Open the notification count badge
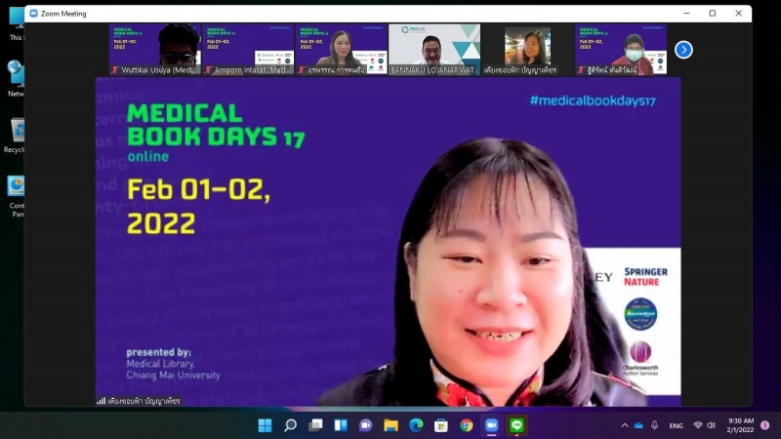This screenshot has width=781, height=439. [765, 425]
